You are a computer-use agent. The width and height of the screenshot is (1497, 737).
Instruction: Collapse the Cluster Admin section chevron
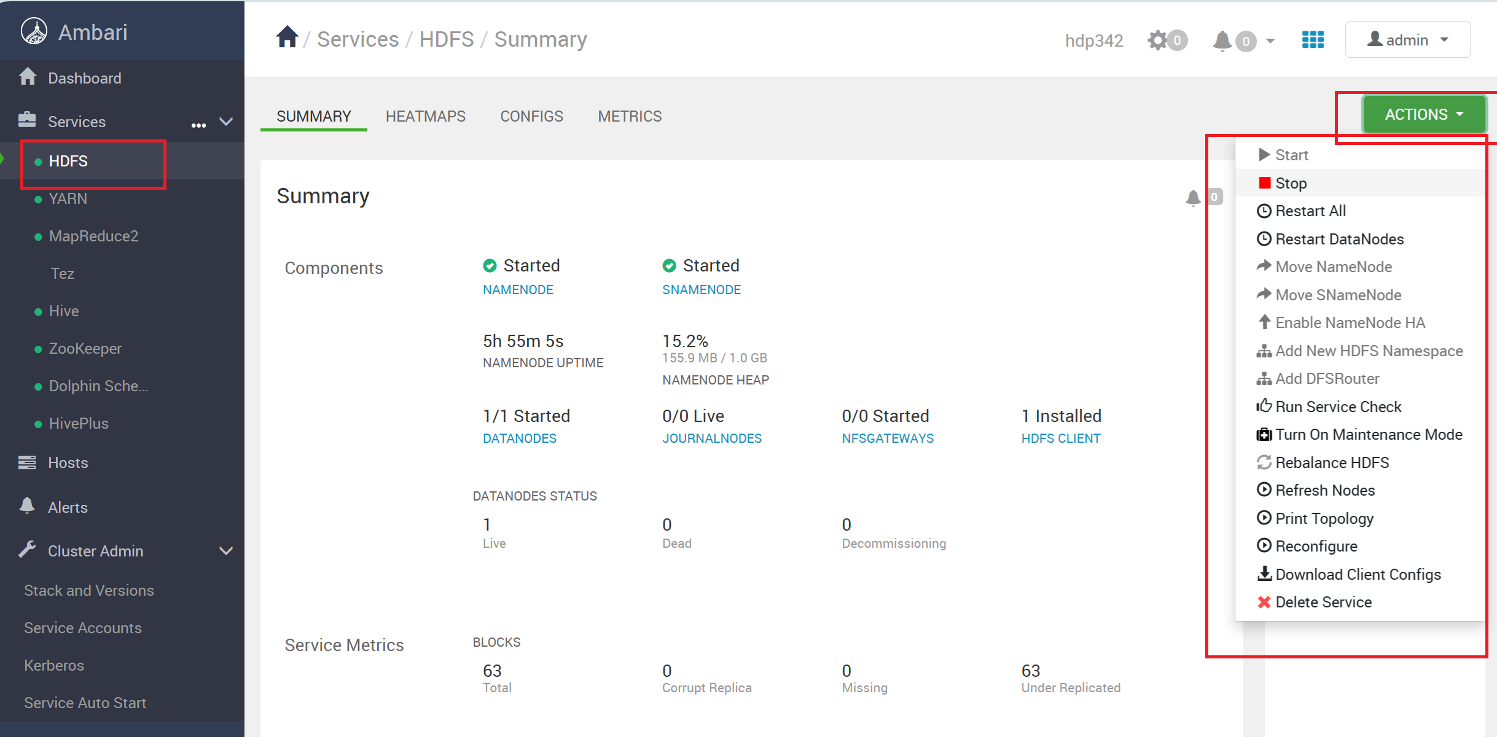[226, 551]
